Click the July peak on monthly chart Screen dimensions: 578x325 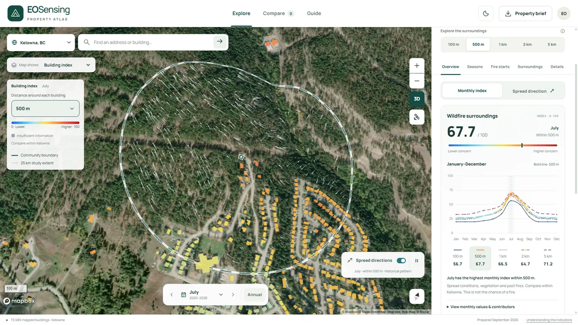click(511, 194)
